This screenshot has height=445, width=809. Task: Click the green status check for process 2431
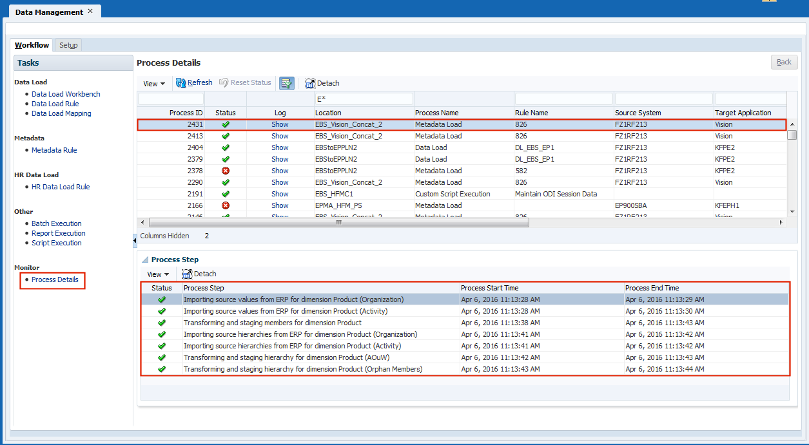(226, 124)
